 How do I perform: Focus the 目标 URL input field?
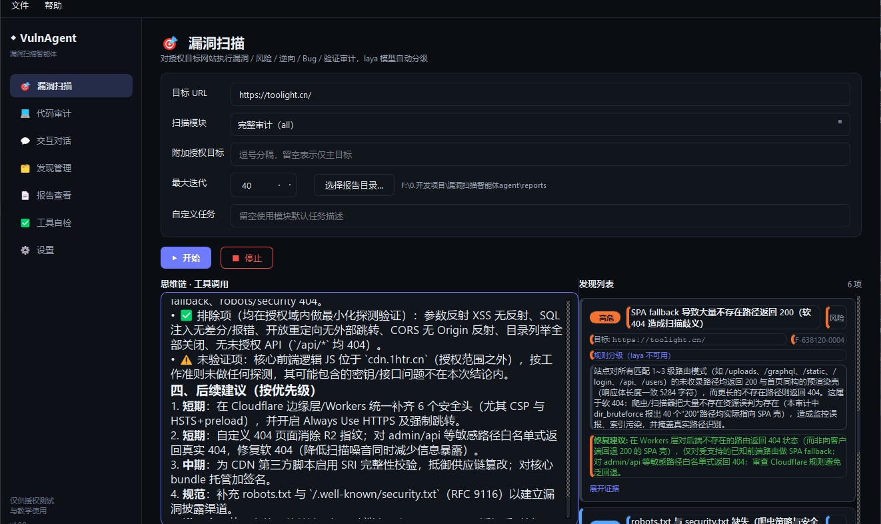click(540, 94)
